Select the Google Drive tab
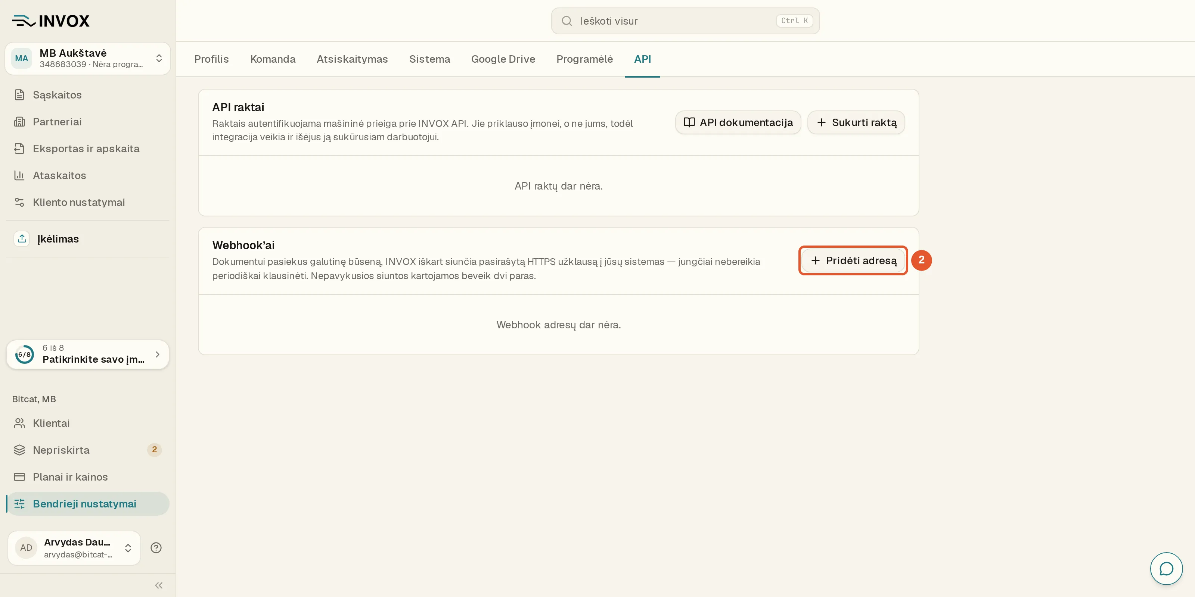 pos(503,59)
